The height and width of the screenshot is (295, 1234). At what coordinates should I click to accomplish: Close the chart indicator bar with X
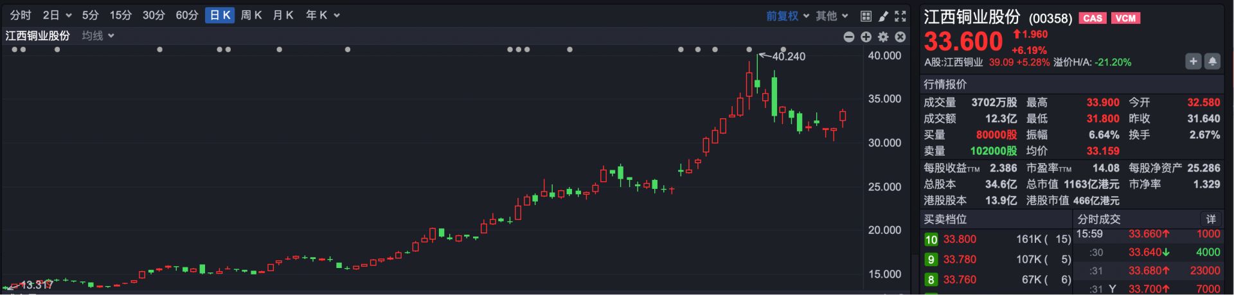pyautogui.click(x=900, y=37)
